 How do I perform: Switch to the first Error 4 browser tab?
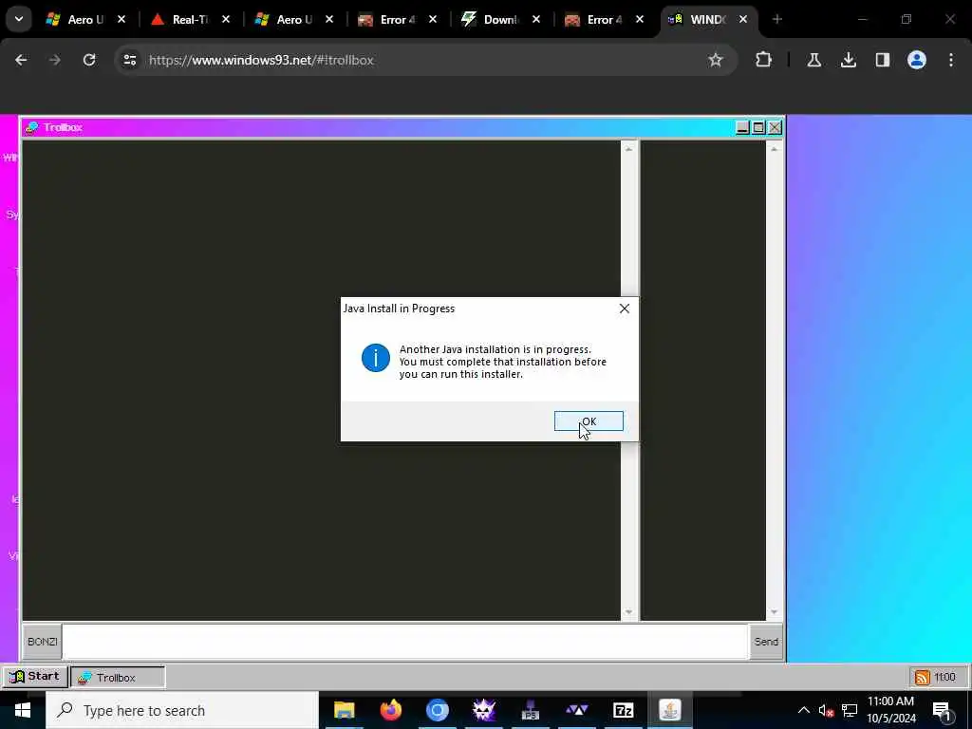click(x=397, y=20)
